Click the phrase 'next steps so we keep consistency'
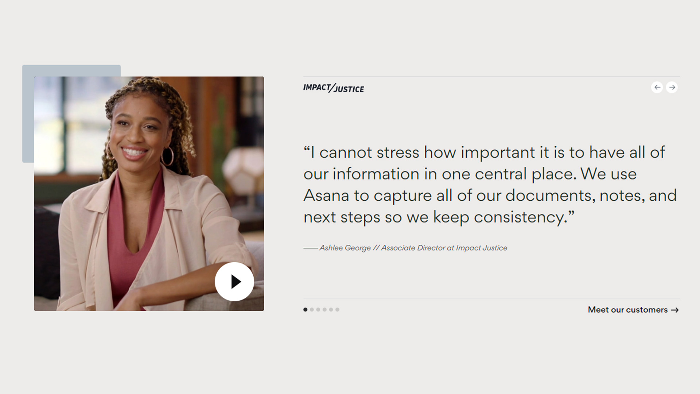 tap(434, 217)
